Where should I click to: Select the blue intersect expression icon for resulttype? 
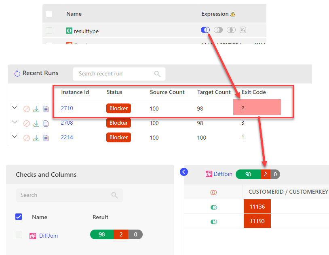click(205, 30)
